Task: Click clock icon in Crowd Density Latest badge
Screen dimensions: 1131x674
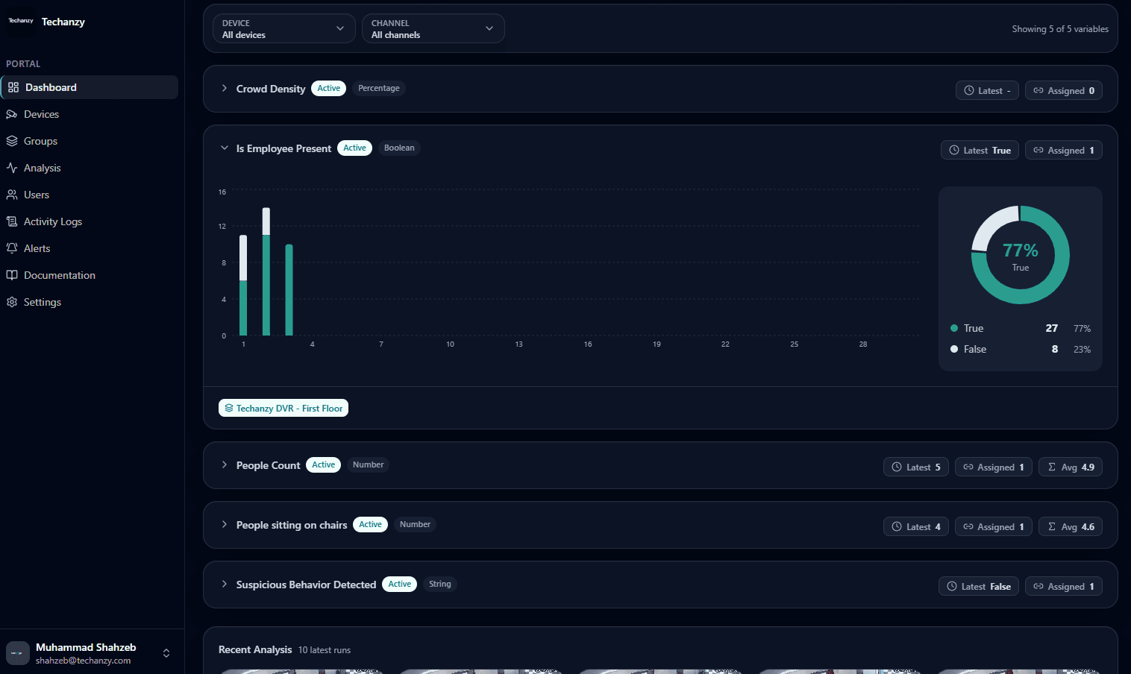Action: [969, 90]
